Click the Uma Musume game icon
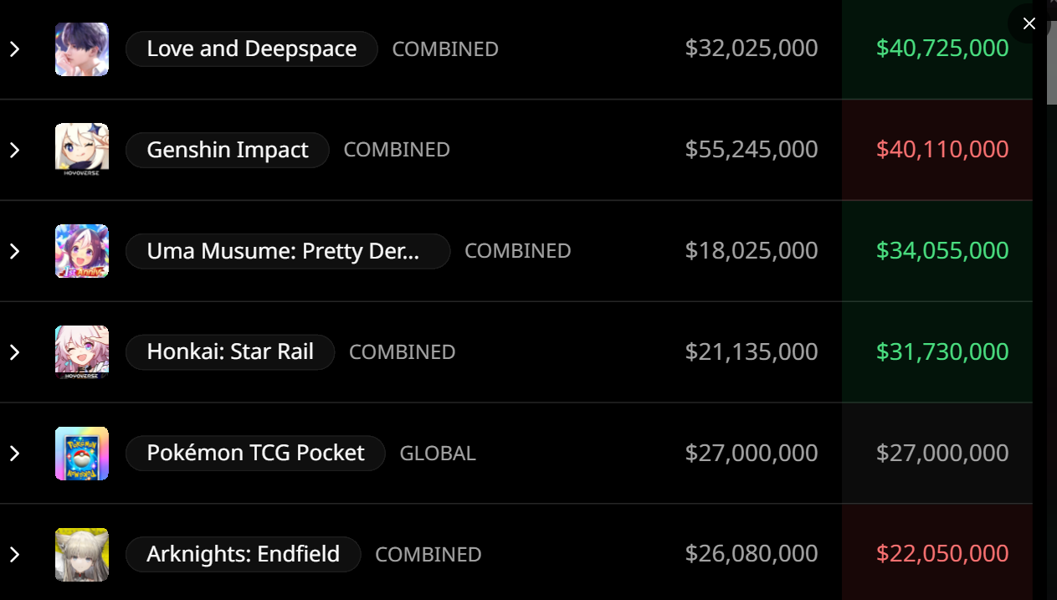 (82, 251)
